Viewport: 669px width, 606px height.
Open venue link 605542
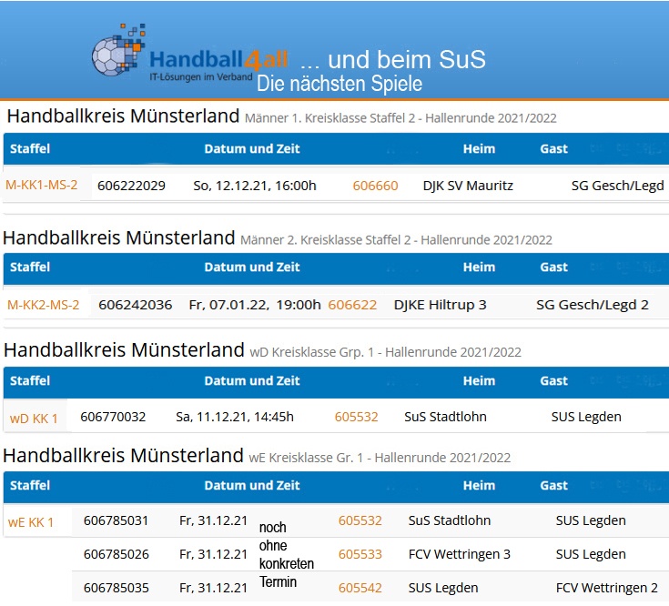click(360, 588)
